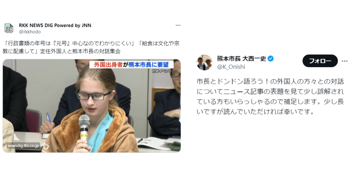350x184 pixels.
Task: Click the RKK NEWS DIG Powered by JNN name
Action: tap(55, 25)
